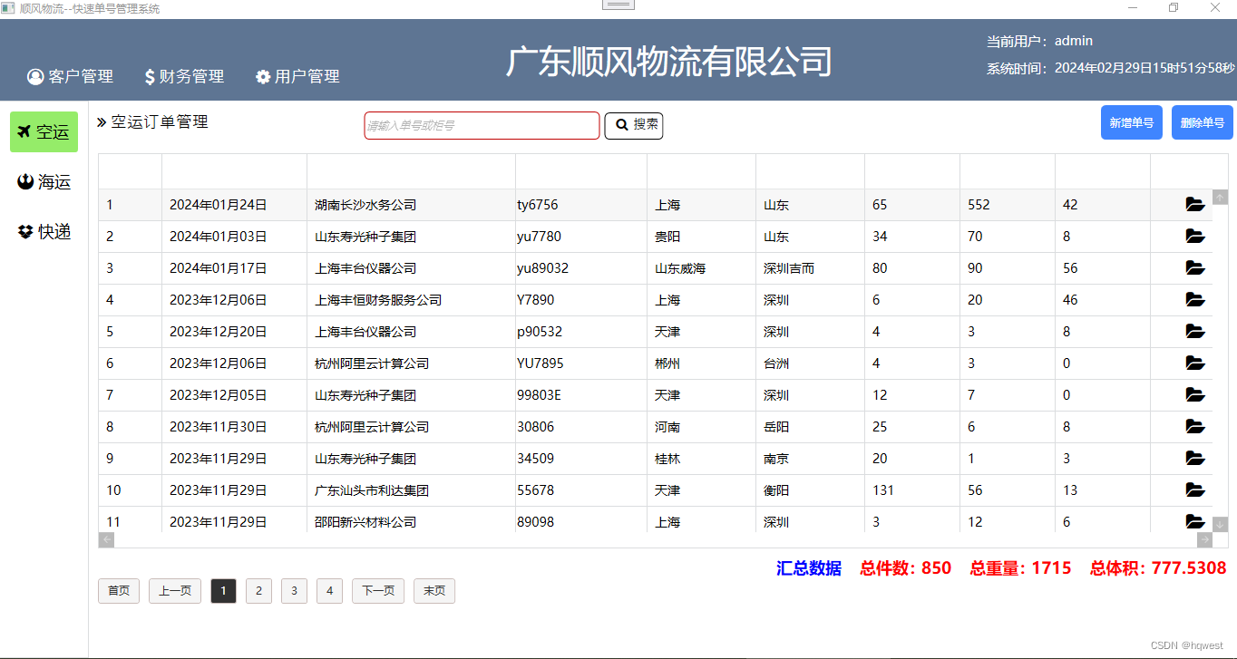Select page 4 in pagination

point(329,591)
